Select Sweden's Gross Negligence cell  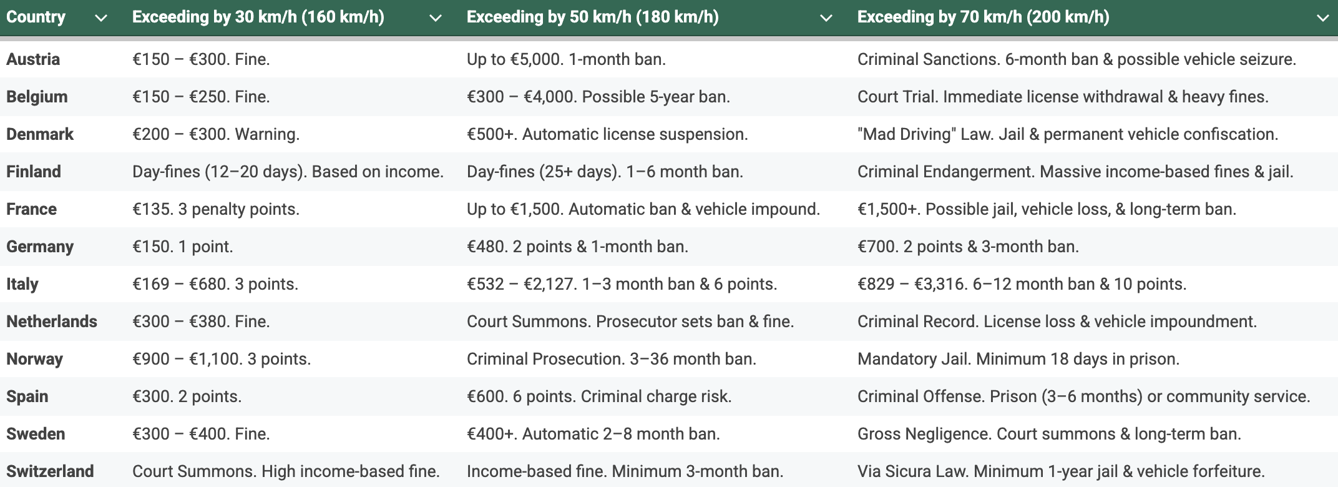click(1049, 434)
